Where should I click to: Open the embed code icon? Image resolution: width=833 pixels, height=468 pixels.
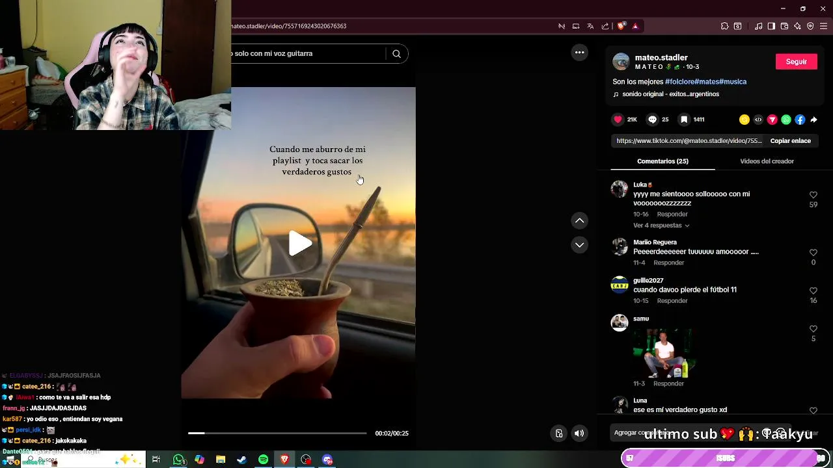pyautogui.click(x=758, y=120)
